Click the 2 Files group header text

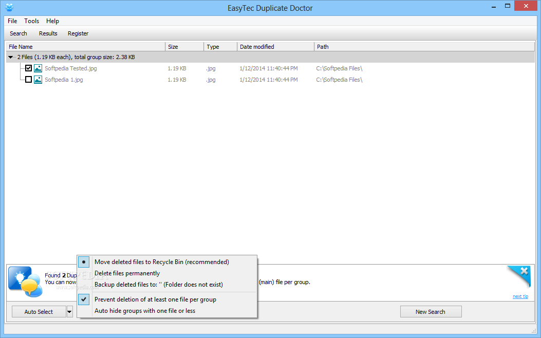click(76, 57)
